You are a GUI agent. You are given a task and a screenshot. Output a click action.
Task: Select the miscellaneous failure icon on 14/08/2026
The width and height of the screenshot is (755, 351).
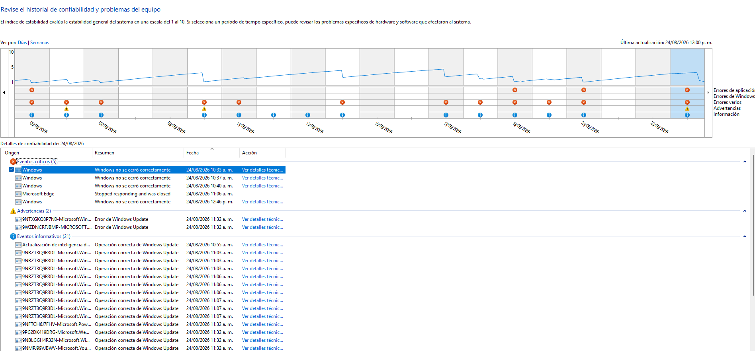pos(342,102)
